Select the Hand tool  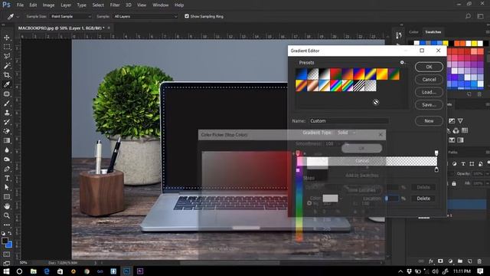(x=7, y=206)
